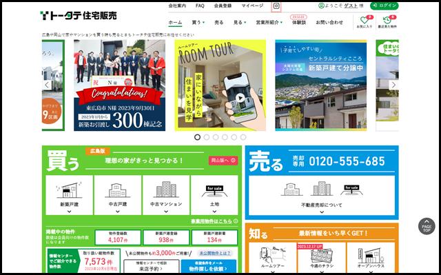
Task: Show next carousel slide arrow
Action: pyautogui.click(x=393, y=85)
